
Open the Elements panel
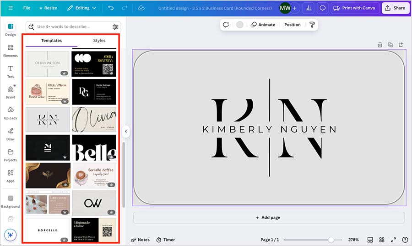[x=11, y=51]
